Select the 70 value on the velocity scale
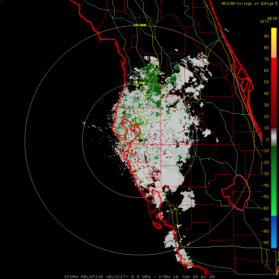Viewport: 279px width, 279px height. tap(266, 59)
